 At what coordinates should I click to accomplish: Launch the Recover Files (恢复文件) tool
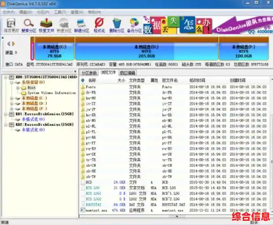pos(46,25)
